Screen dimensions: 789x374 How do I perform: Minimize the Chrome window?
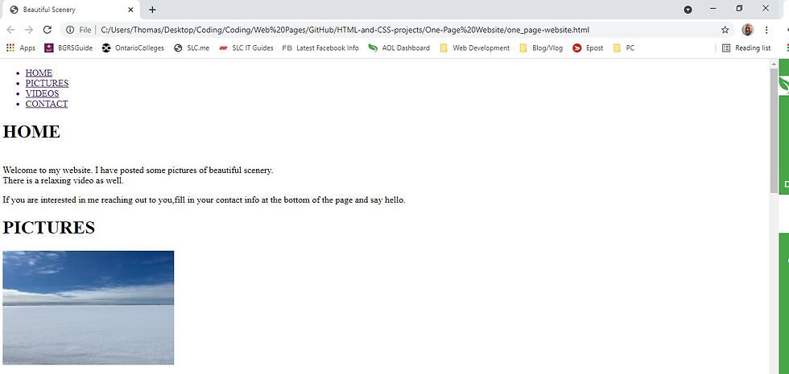tap(713, 9)
